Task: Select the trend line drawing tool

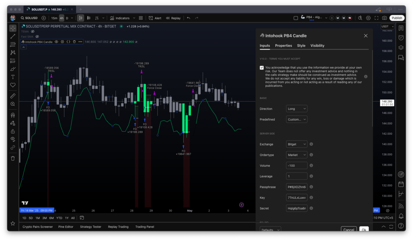Action: (13, 36)
